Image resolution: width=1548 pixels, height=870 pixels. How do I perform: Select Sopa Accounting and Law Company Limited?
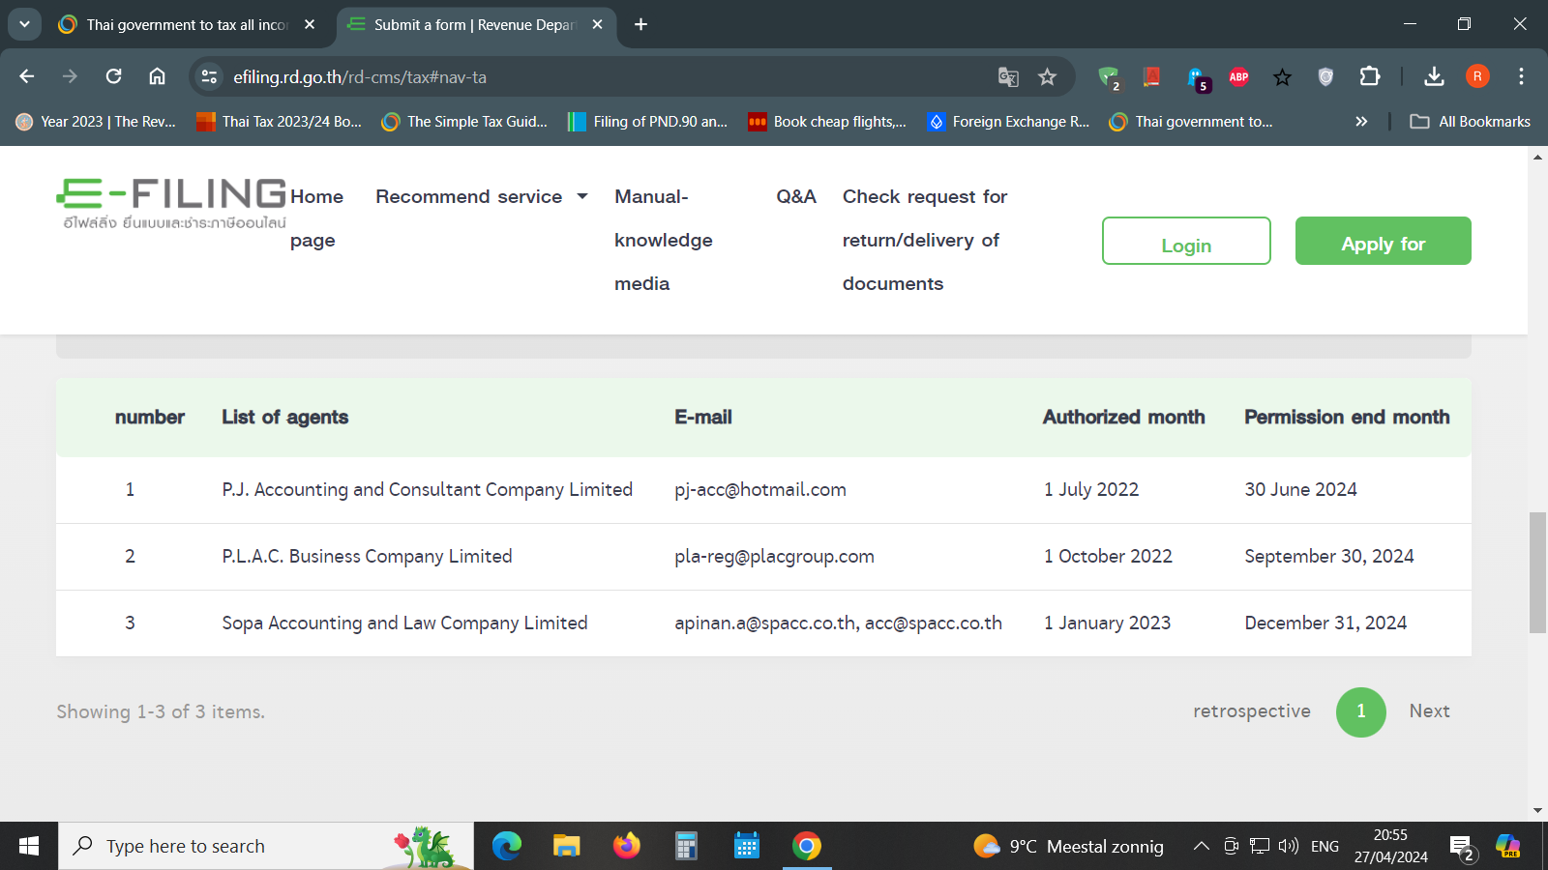coord(404,623)
